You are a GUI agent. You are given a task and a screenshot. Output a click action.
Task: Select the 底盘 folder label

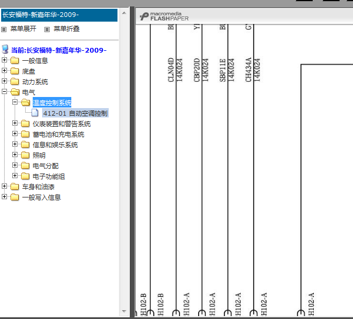coord(29,71)
